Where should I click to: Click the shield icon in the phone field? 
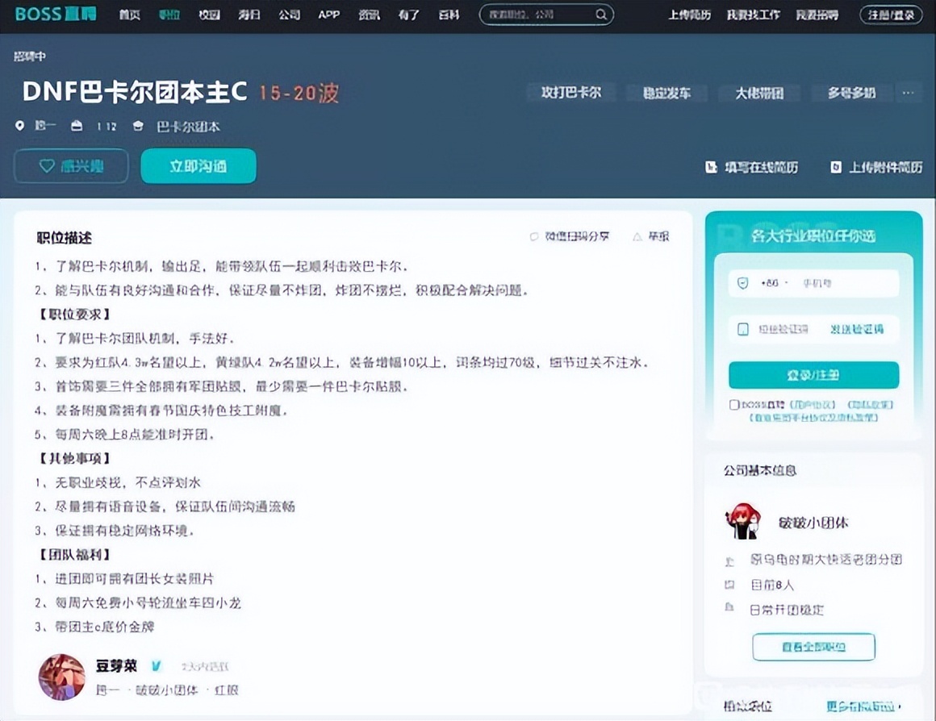(x=742, y=284)
